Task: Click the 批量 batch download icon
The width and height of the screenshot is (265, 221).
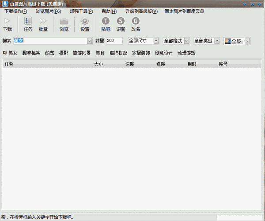Action: click(43, 21)
